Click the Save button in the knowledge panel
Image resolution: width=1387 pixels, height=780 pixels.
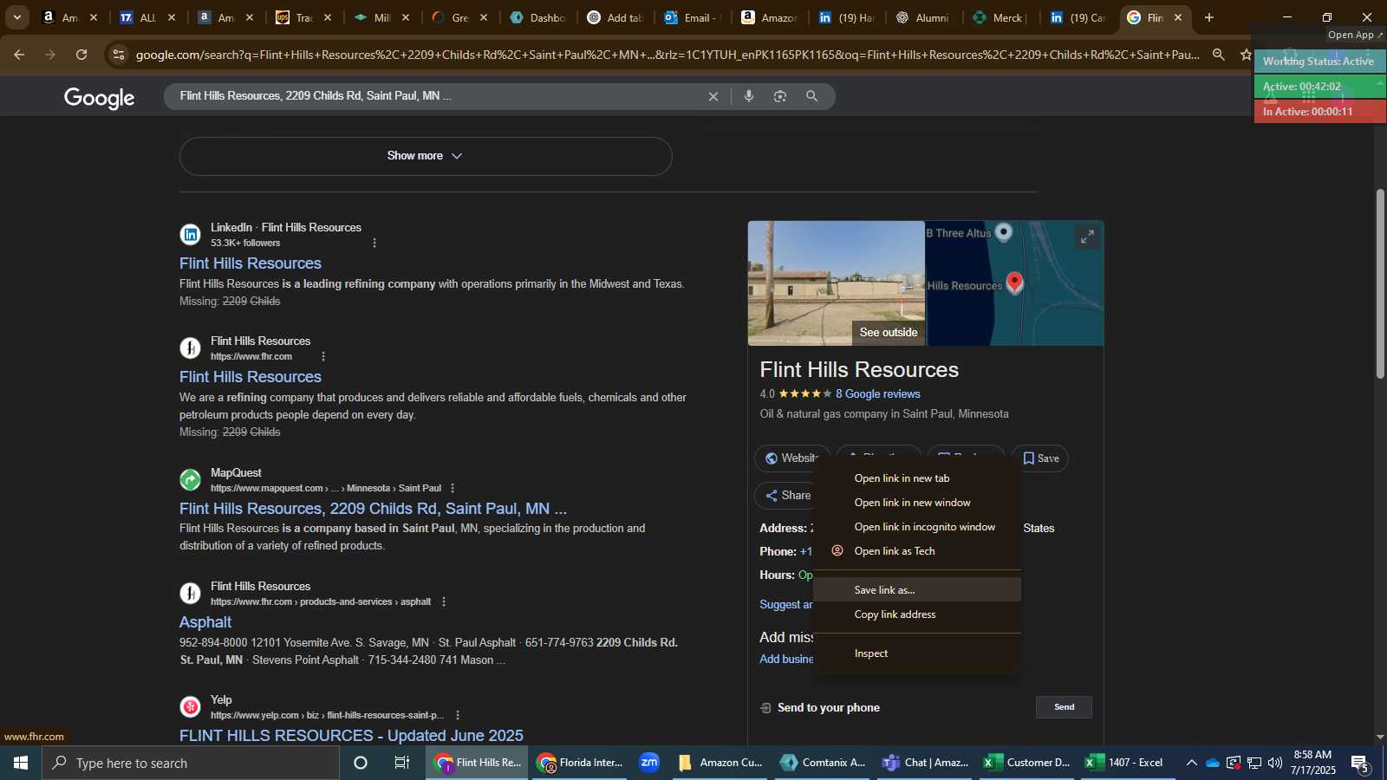coord(1040,458)
